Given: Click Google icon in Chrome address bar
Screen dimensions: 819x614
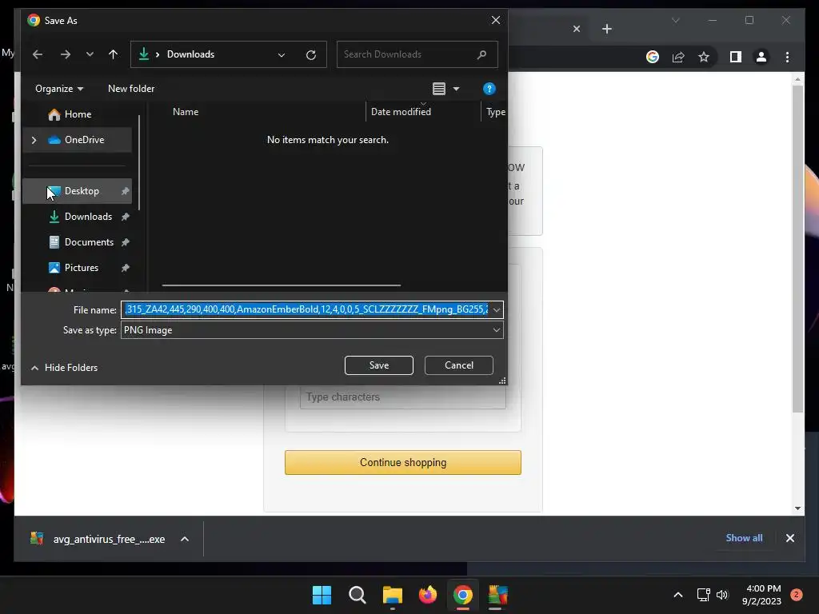Looking at the screenshot, I should pos(653,57).
